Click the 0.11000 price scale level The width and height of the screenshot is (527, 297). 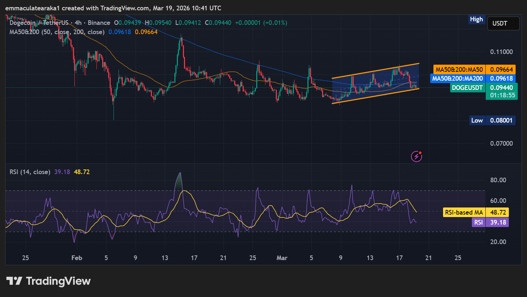501,52
